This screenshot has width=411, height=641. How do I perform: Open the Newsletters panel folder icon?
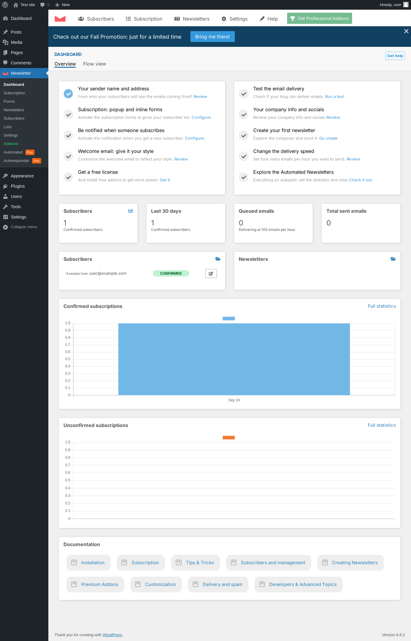click(x=393, y=259)
